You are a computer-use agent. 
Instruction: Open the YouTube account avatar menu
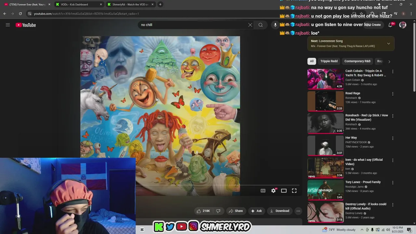pos(403,25)
